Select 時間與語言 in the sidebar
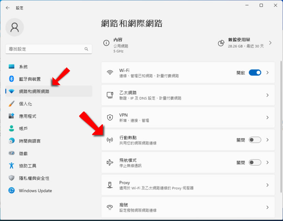The height and width of the screenshot is (221, 283). coord(49,141)
